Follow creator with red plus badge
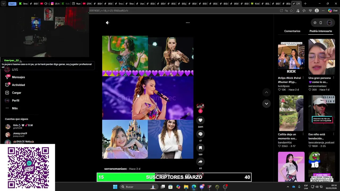This screenshot has width=340, height=191. coord(200,111)
